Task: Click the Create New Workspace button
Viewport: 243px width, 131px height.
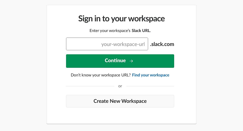Action: 120,101
